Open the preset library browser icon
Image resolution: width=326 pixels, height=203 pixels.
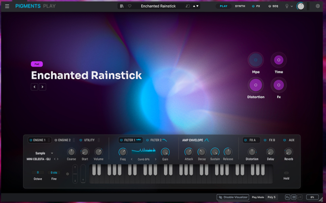[122, 6]
